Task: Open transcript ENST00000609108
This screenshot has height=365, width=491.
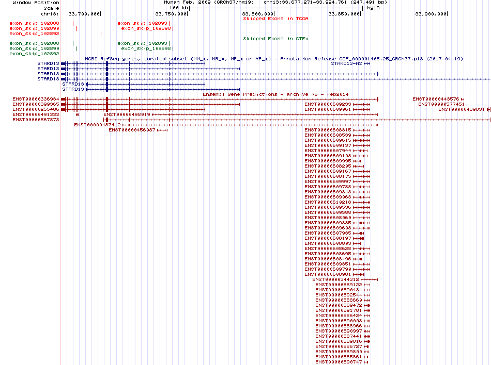Action: [328, 156]
